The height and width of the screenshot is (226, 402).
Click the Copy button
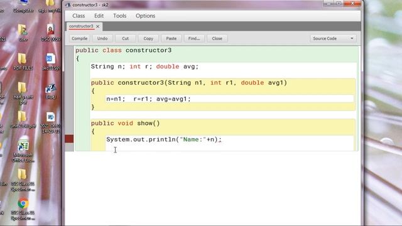pos(148,38)
